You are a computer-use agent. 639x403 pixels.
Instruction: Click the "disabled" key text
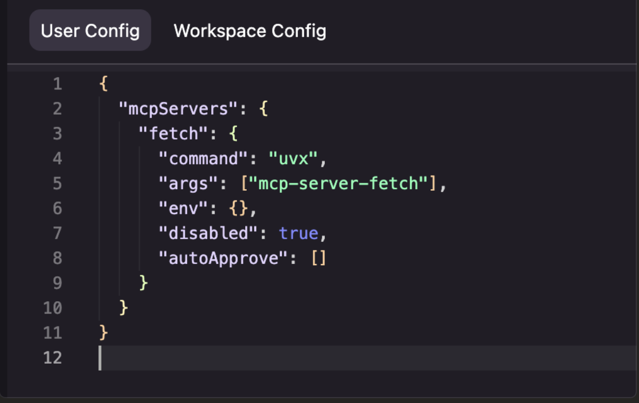coord(208,233)
